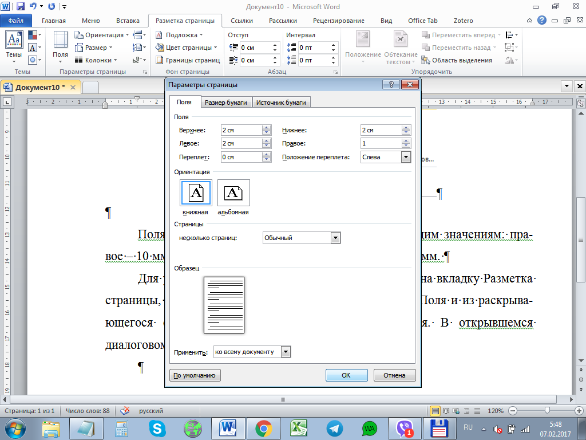The height and width of the screenshot is (440, 586).
Task: Click word count Число слов: 88
Action: [x=88, y=411]
